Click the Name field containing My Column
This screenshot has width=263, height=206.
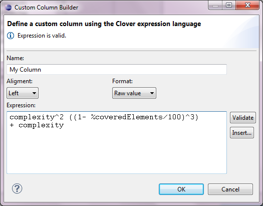(x=117, y=70)
